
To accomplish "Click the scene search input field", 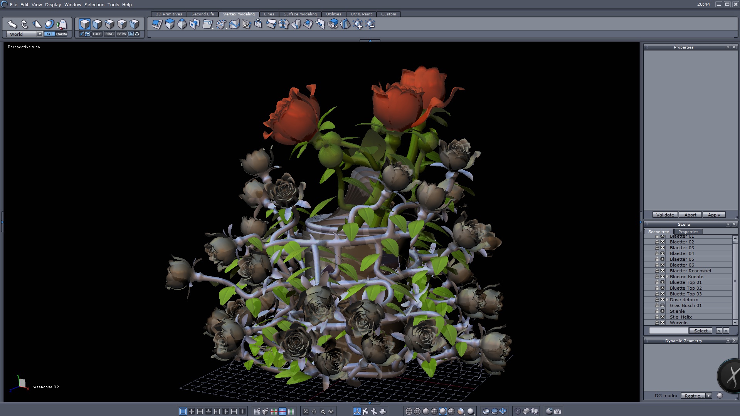I will click(x=668, y=330).
